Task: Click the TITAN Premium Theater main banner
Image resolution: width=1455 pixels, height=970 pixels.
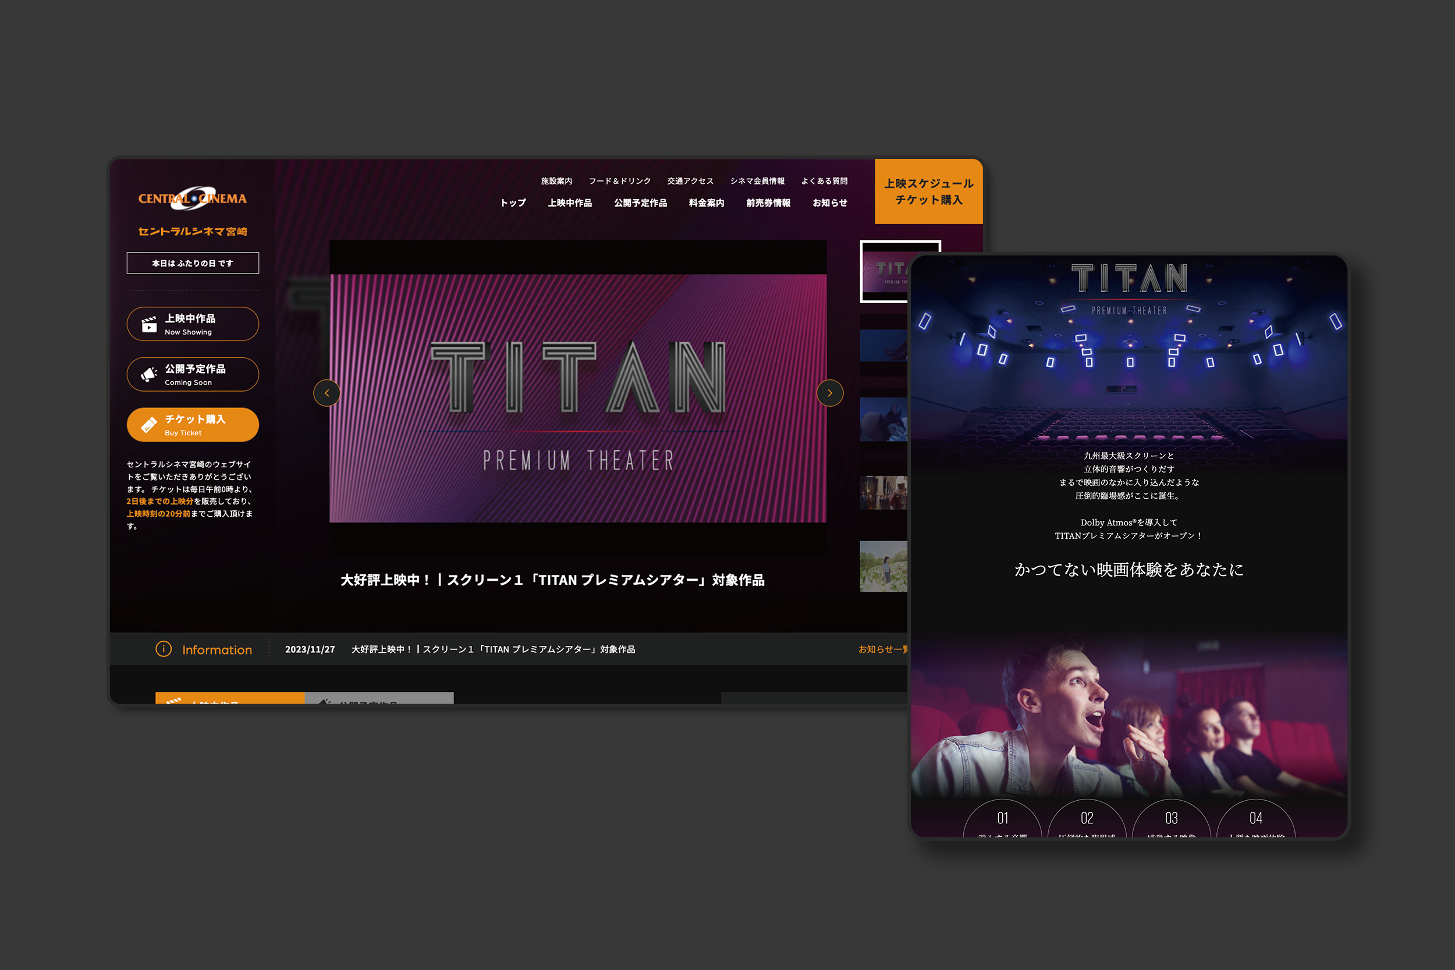Action: (578, 398)
